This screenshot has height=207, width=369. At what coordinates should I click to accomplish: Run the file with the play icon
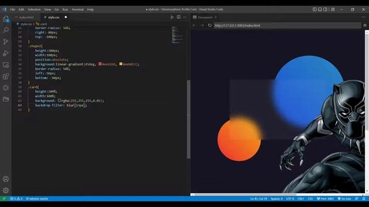click(x=172, y=17)
